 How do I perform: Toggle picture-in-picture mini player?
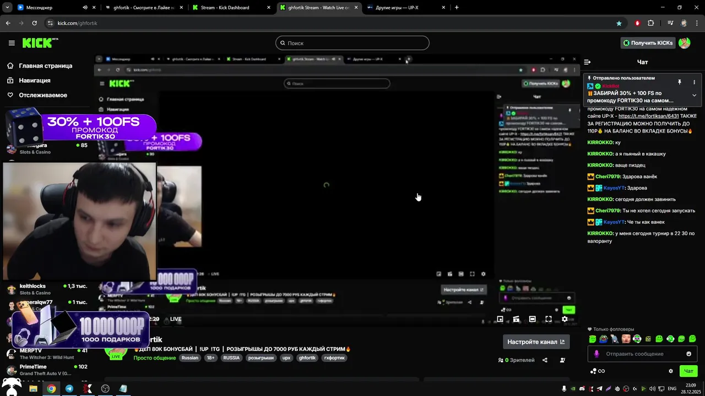point(500,319)
